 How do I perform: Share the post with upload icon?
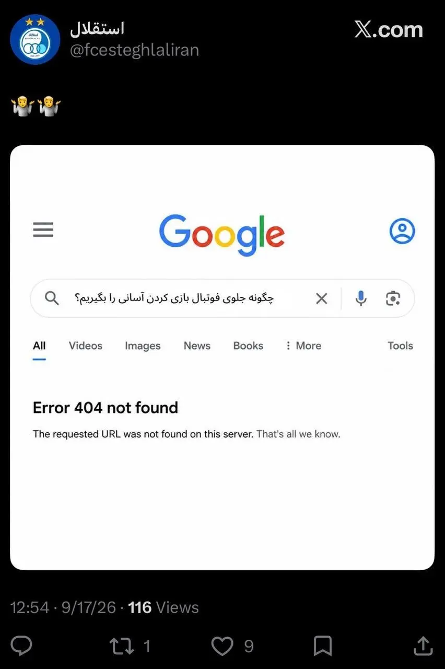(x=424, y=645)
